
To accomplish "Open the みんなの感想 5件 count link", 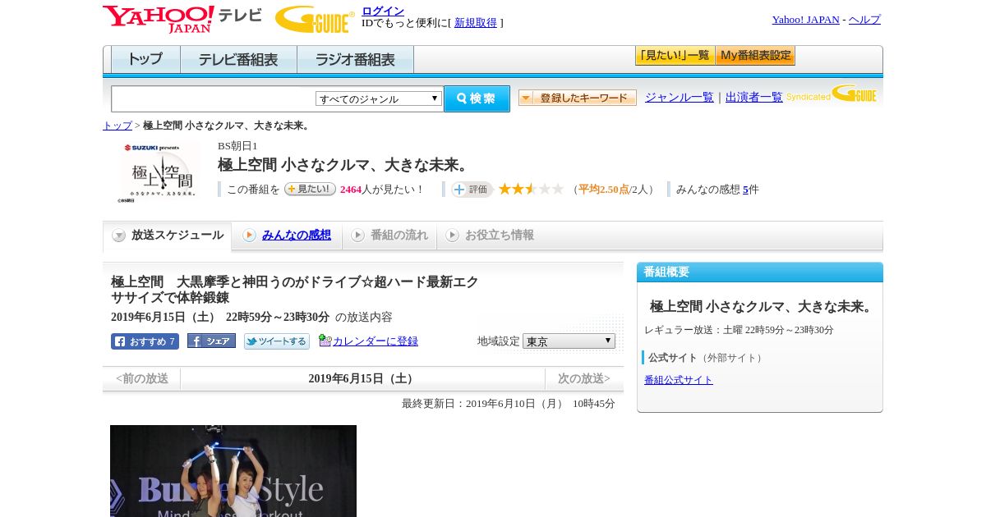I will tap(746, 190).
